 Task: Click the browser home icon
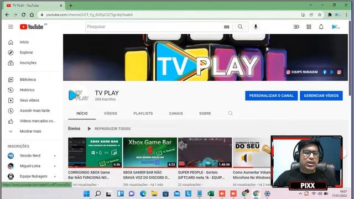[x=32, y=15]
